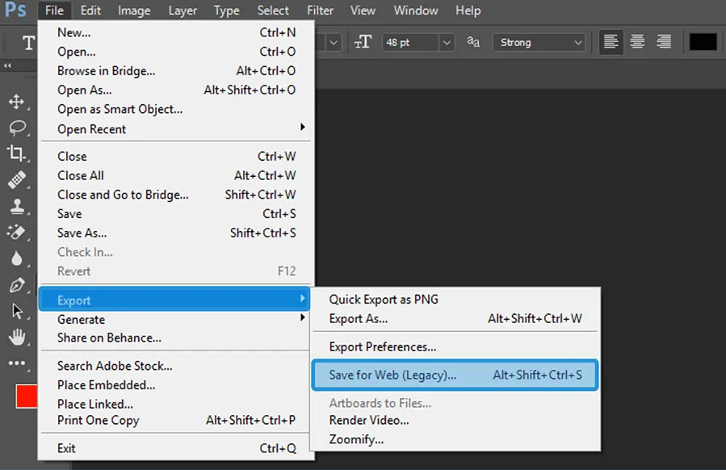Open the Help menu
This screenshot has height=470, width=726.
point(468,10)
